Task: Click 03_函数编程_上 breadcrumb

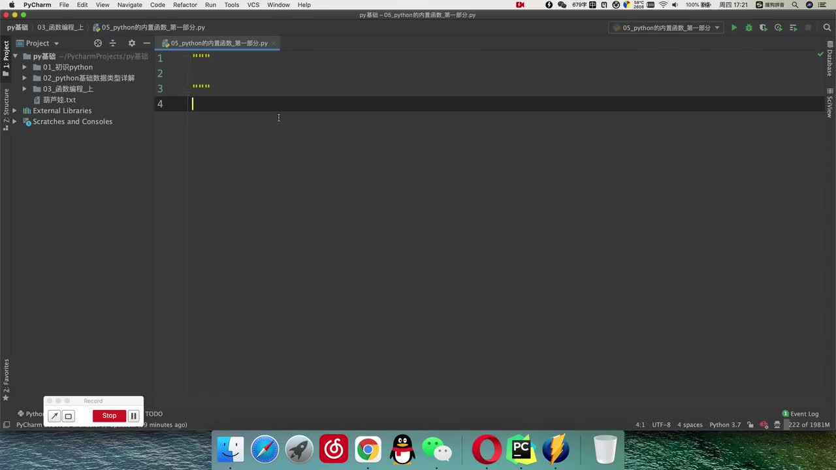Action: tap(60, 28)
